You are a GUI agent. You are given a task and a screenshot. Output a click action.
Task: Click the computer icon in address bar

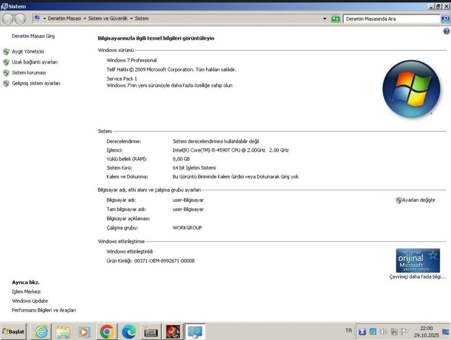[37, 18]
